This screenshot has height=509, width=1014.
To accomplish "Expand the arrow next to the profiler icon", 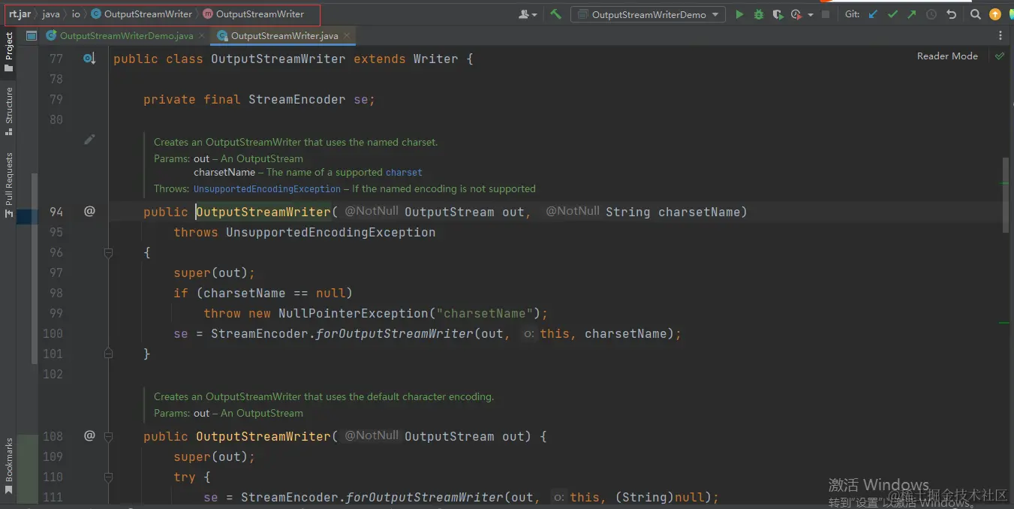I will point(811,14).
